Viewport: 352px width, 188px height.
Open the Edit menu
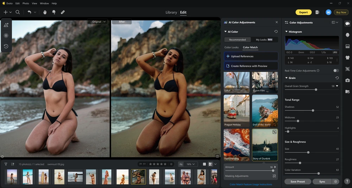point(18,4)
